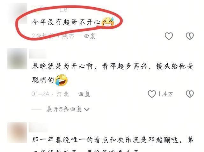Expand 展开5条回复 chevron arrow

point(87,110)
